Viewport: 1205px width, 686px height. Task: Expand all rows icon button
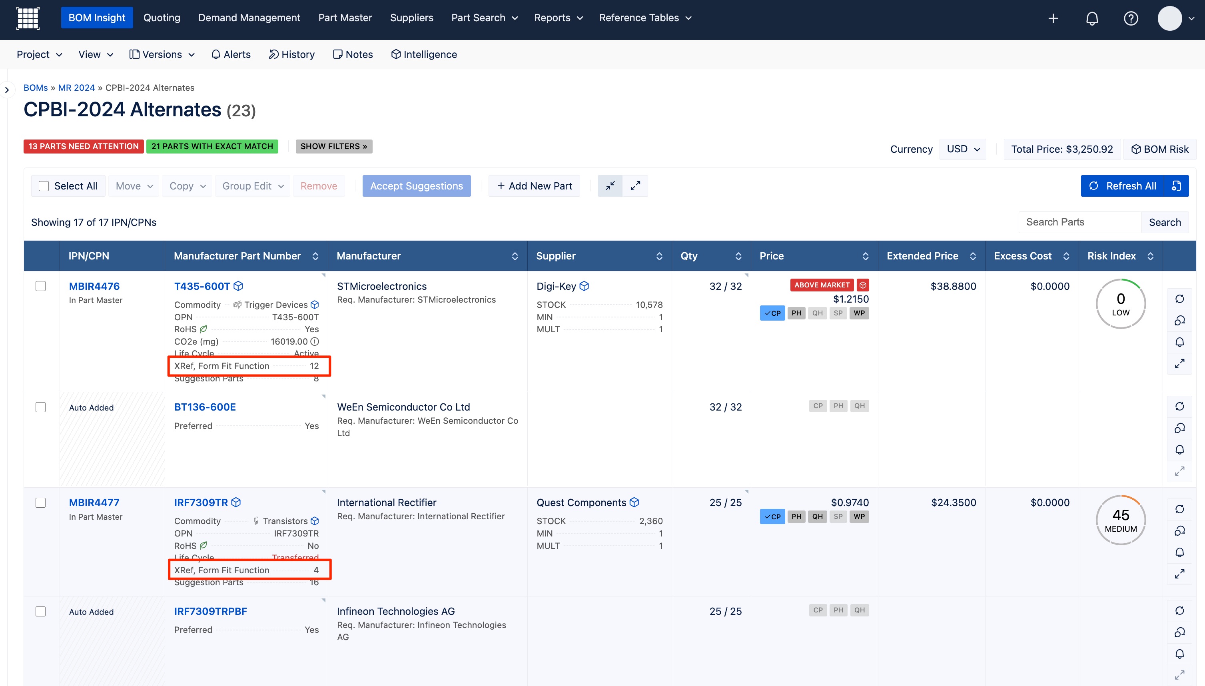point(635,185)
